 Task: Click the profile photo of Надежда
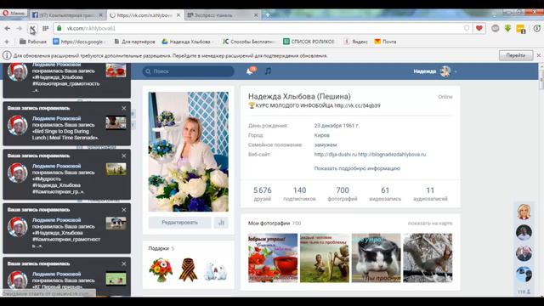click(x=189, y=151)
